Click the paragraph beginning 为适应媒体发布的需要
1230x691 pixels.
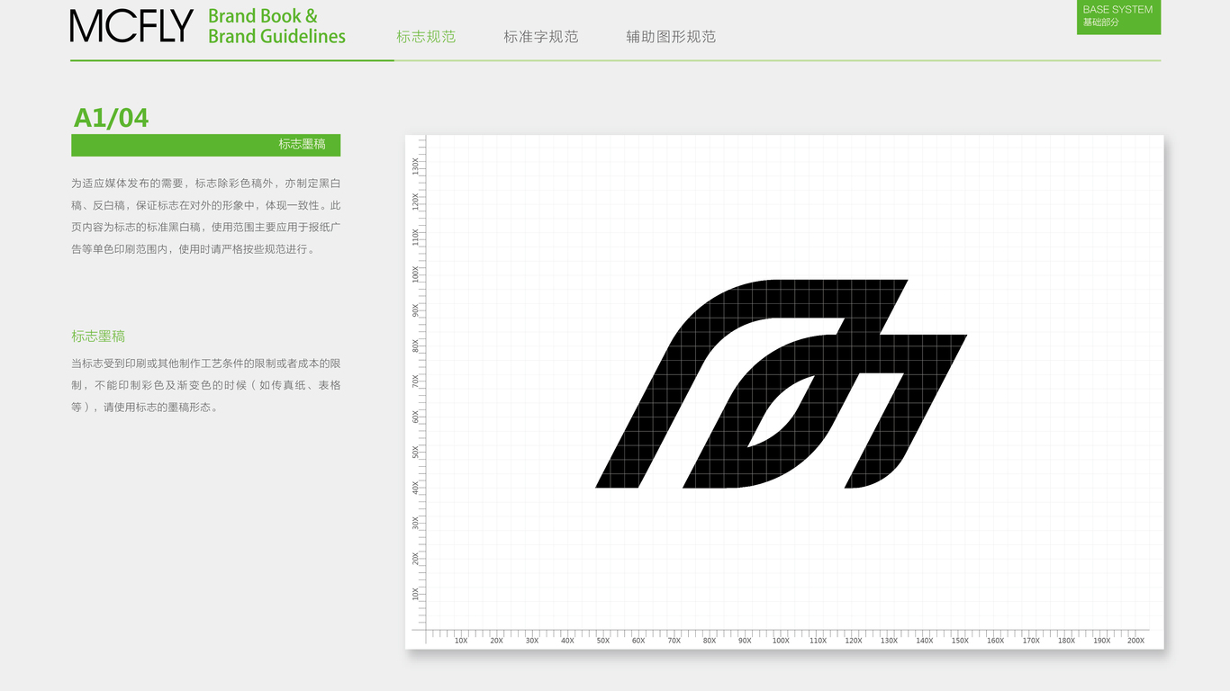[x=206, y=216]
